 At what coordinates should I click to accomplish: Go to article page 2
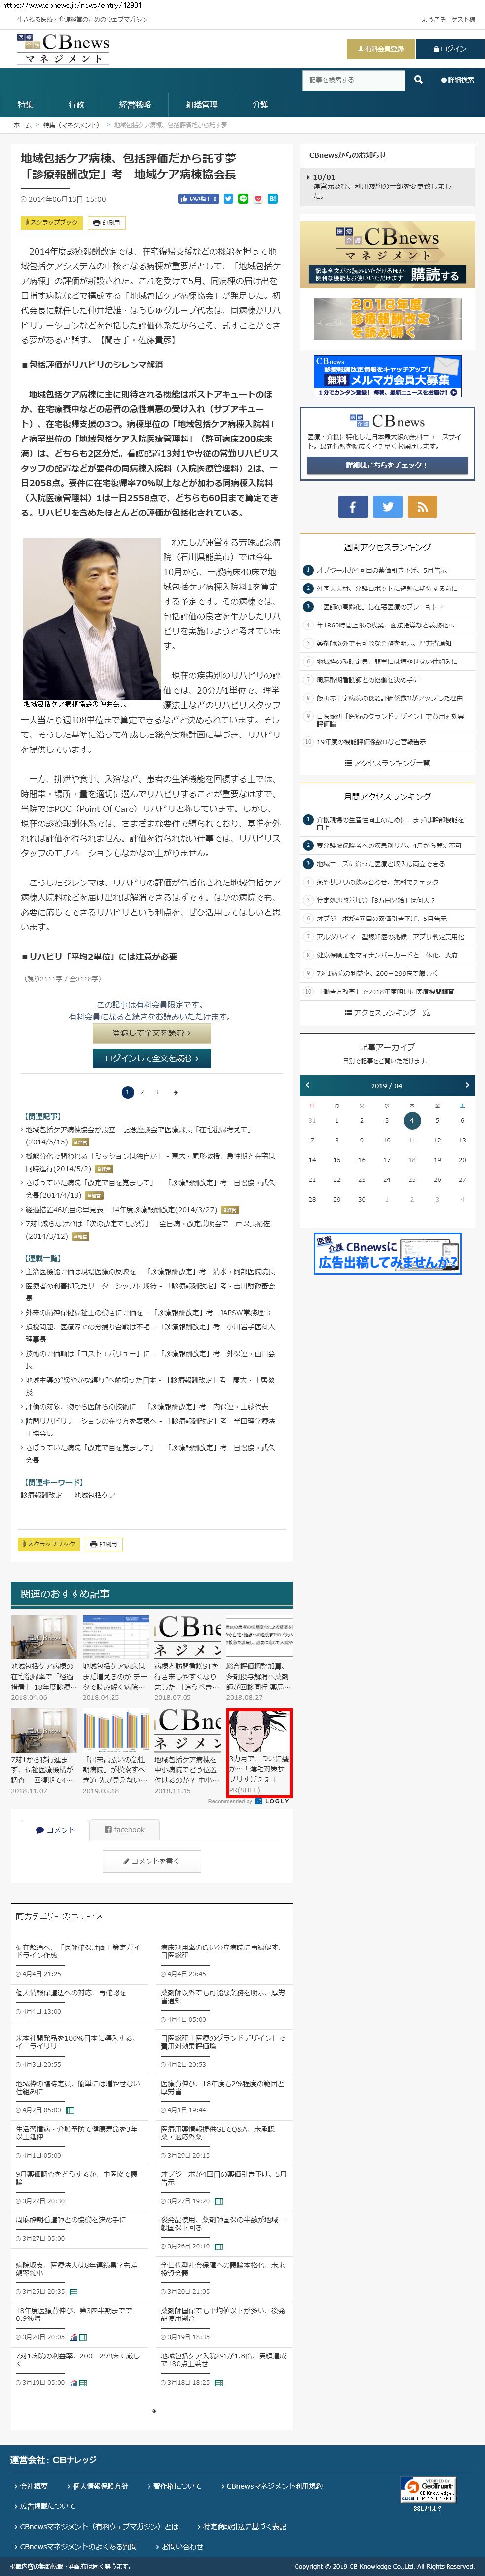pos(142,1092)
